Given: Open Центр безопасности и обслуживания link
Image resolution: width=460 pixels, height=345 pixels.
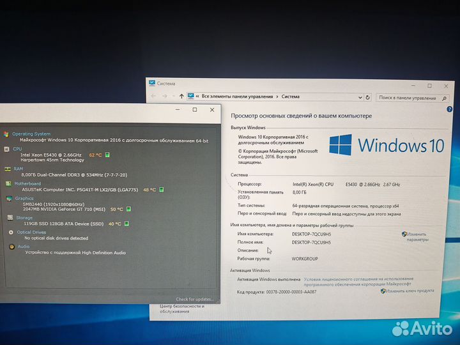Looking at the screenshot, I should click(x=182, y=309).
